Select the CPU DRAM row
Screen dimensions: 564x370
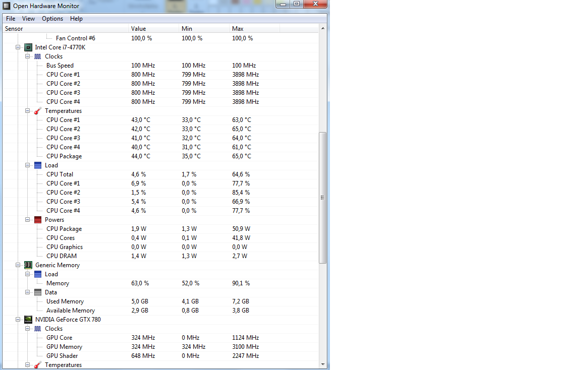tap(160, 256)
